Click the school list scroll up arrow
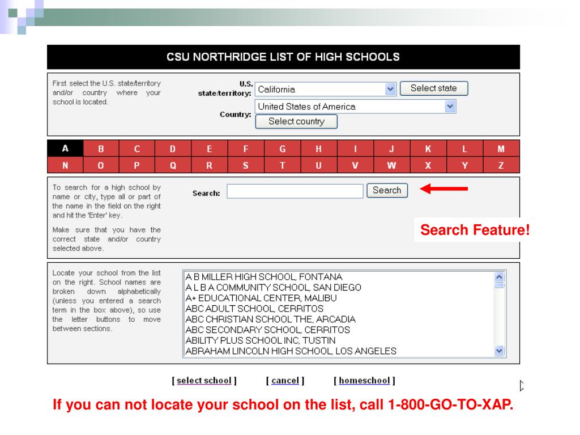Screen dimensions: 580x435 tap(499, 276)
